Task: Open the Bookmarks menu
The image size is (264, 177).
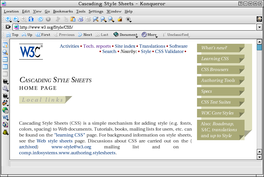Action: click(63, 11)
